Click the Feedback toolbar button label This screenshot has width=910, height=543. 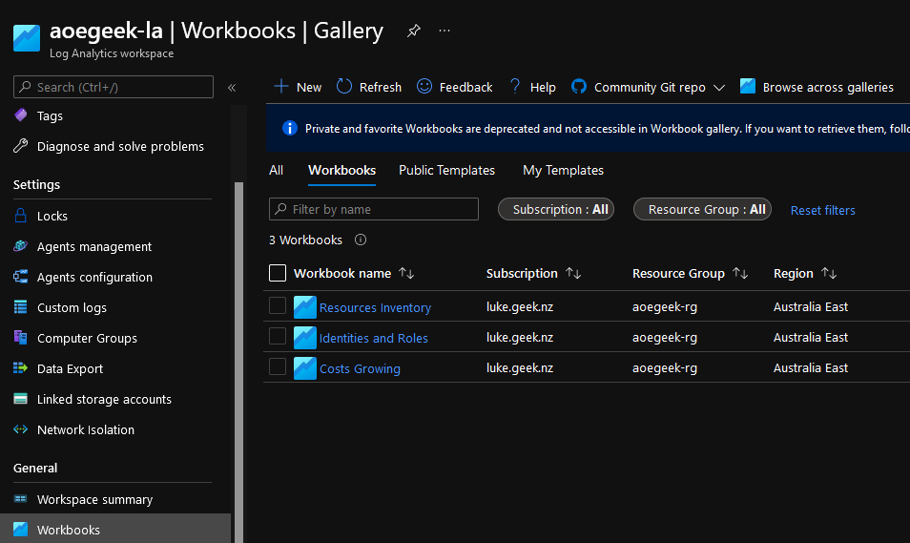(x=465, y=87)
